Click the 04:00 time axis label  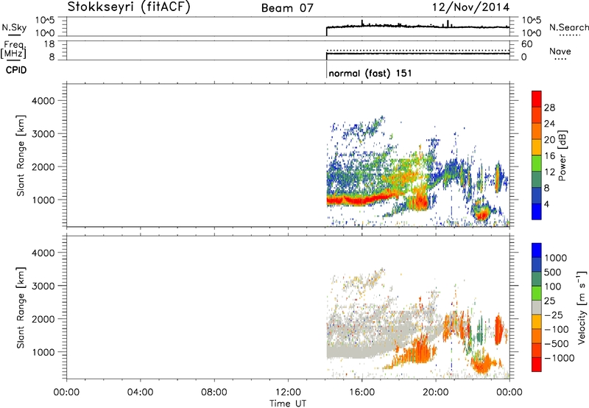click(140, 393)
